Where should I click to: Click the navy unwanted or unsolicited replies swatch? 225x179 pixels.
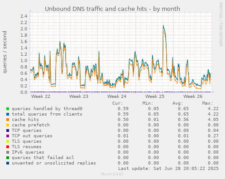pyautogui.click(x=8, y=163)
